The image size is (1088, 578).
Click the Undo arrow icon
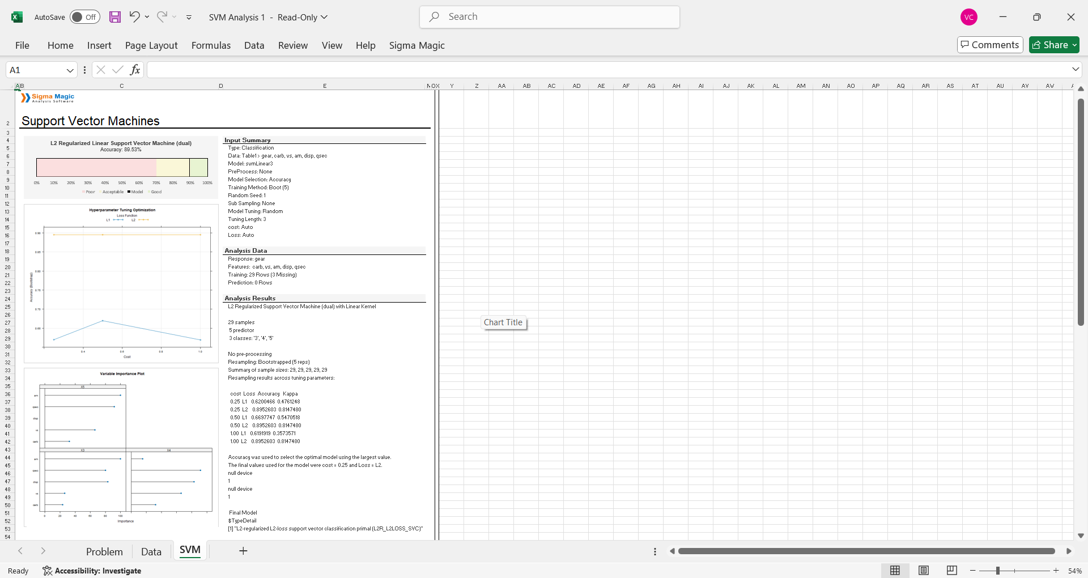[x=134, y=17]
